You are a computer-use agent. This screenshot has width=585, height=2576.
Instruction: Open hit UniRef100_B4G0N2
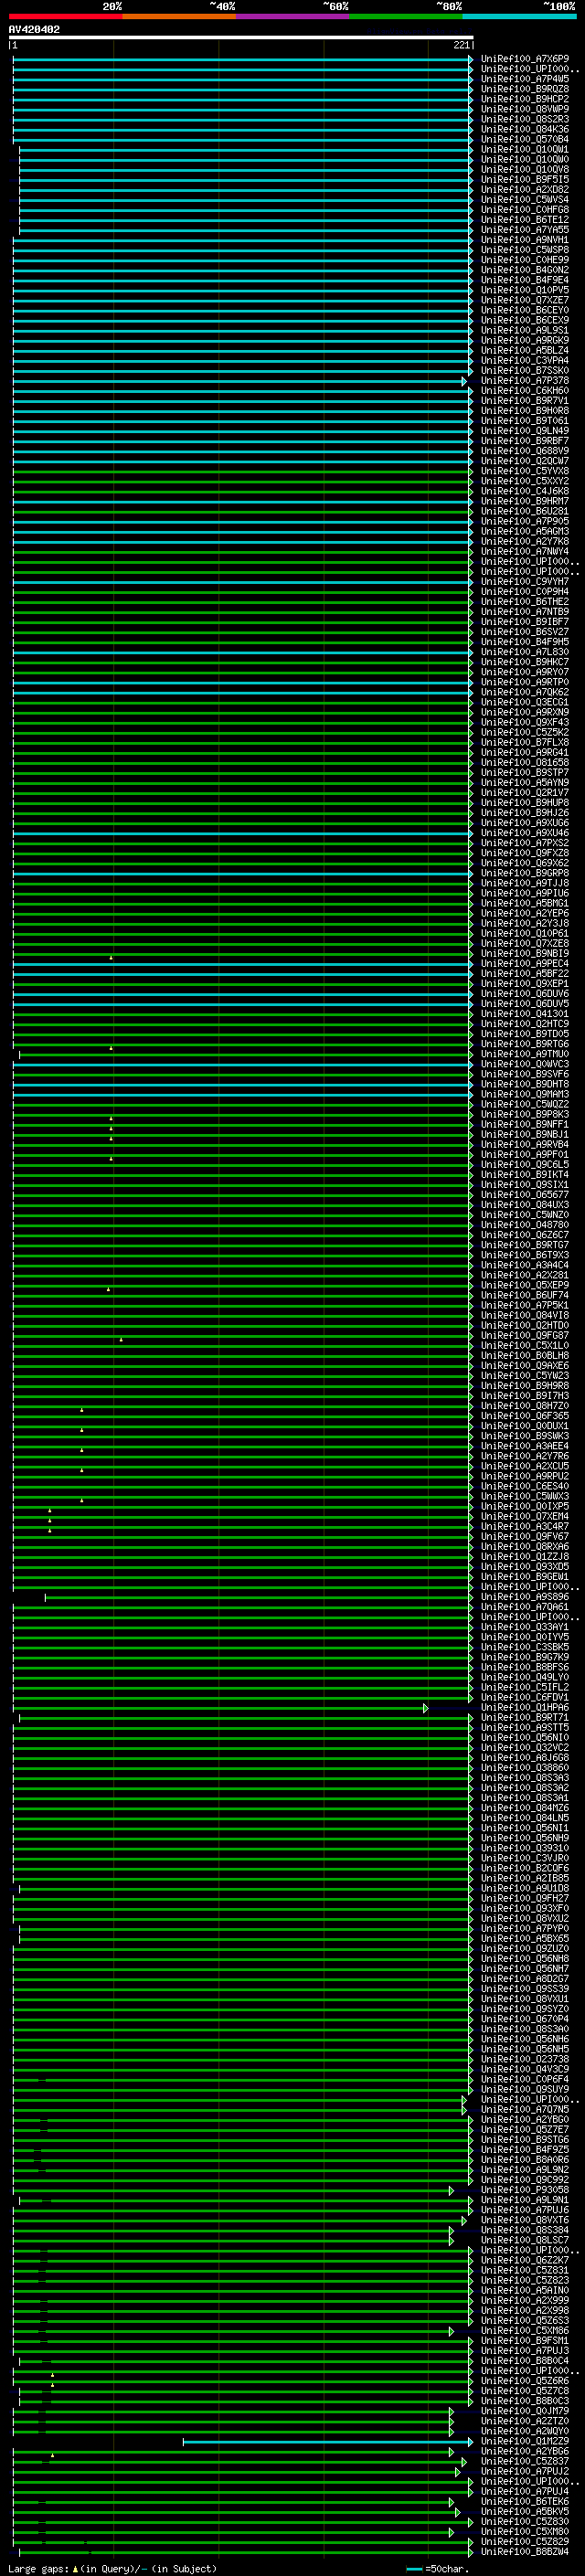pyautogui.click(x=524, y=270)
